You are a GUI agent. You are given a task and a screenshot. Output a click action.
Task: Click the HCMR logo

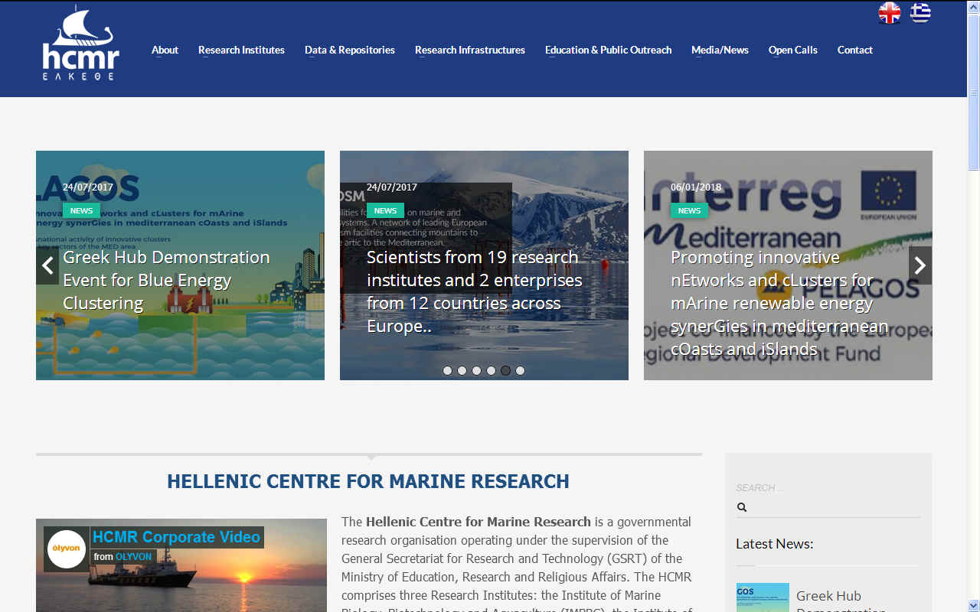(x=80, y=43)
